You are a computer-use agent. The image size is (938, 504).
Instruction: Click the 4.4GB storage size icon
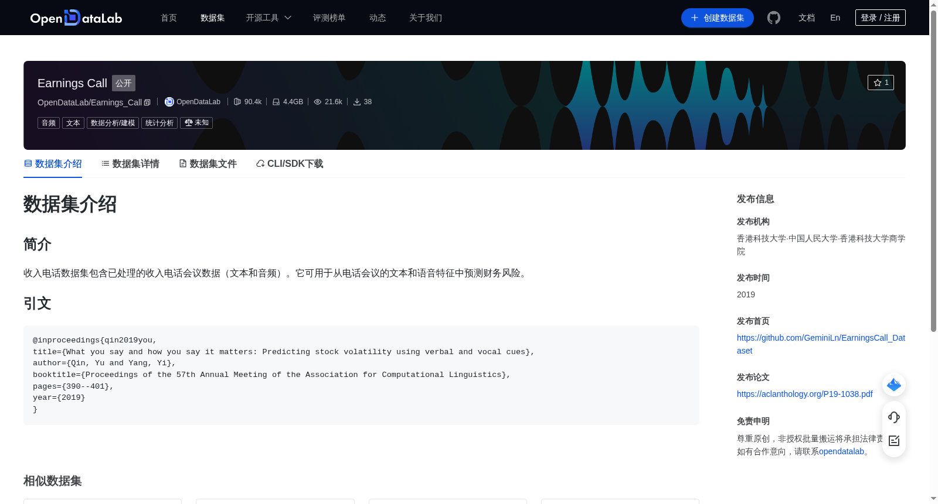(x=276, y=102)
